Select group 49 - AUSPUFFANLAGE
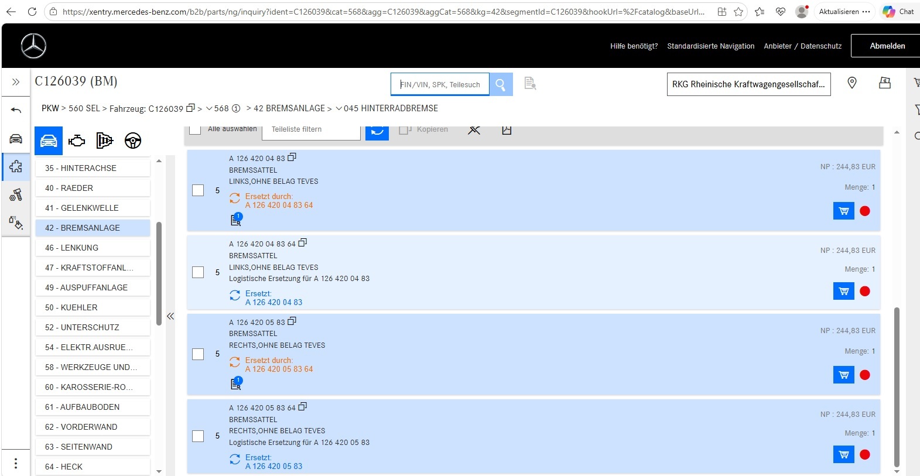The width and height of the screenshot is (920, 476). point(93,287)
